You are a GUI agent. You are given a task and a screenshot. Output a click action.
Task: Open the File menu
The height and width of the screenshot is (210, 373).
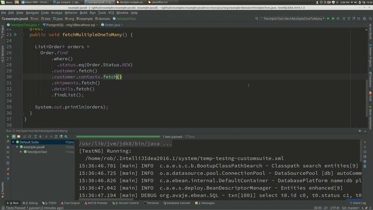tap(3, 13)
